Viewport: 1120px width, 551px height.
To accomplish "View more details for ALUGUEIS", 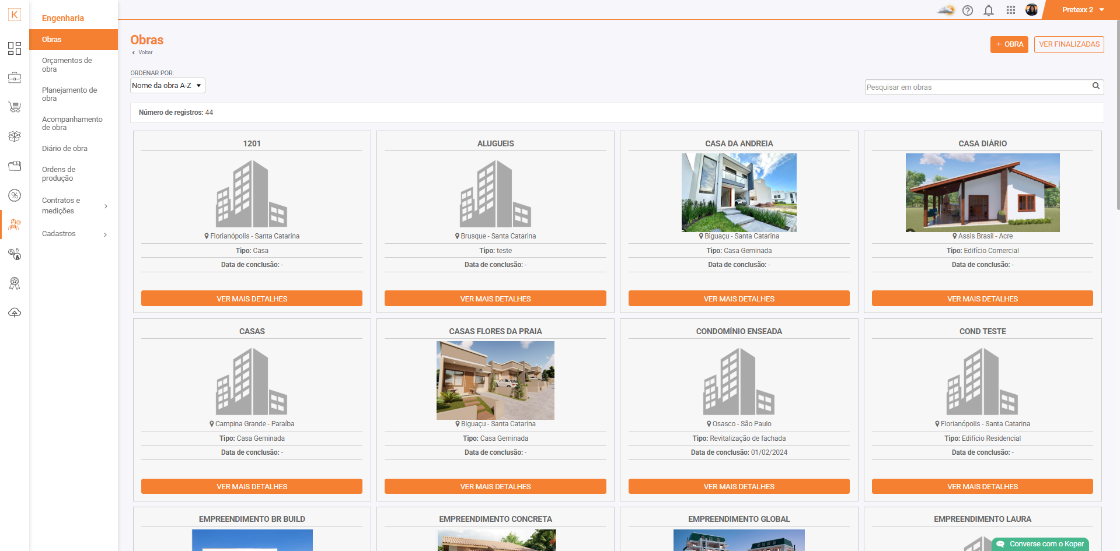I will click(x=496, y=299).
